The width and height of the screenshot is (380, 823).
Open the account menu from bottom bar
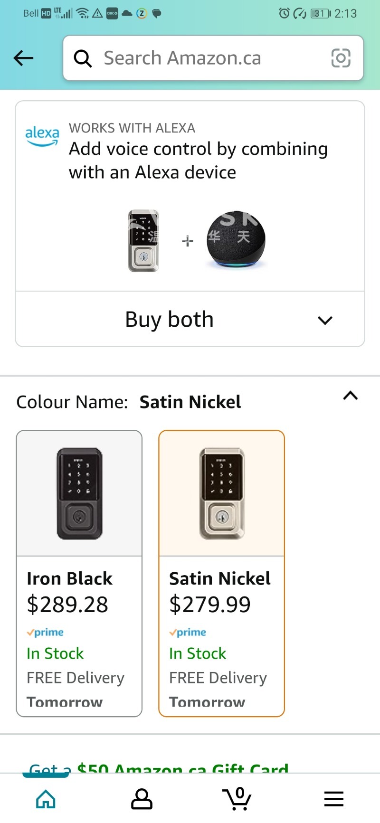pos(141,798)
